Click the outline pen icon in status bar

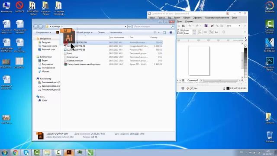224,88
